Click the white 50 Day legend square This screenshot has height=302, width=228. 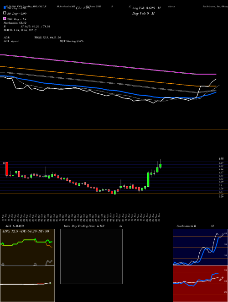point(5,13)
